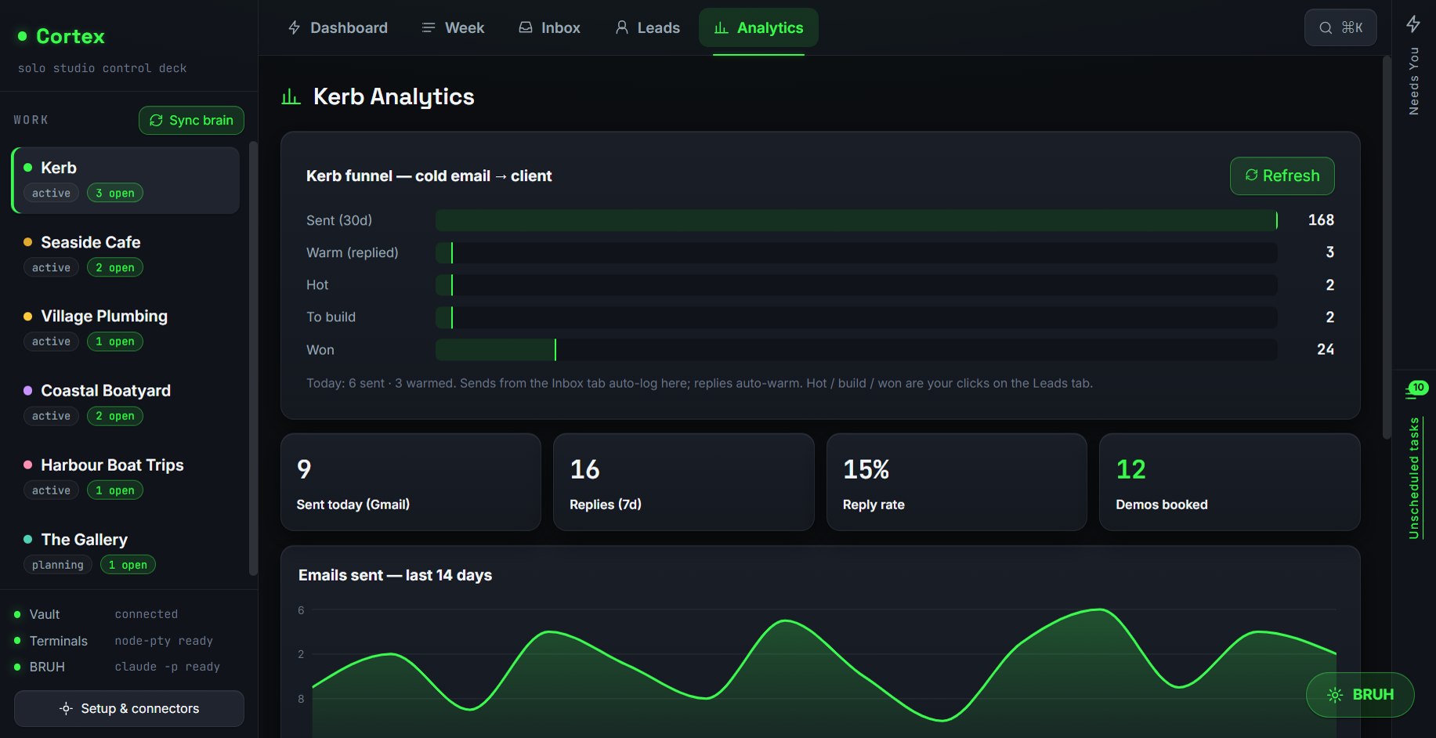Click the floating BRUH button
This screenshot has height=738, width=1436.
(x=1360, y=694)
